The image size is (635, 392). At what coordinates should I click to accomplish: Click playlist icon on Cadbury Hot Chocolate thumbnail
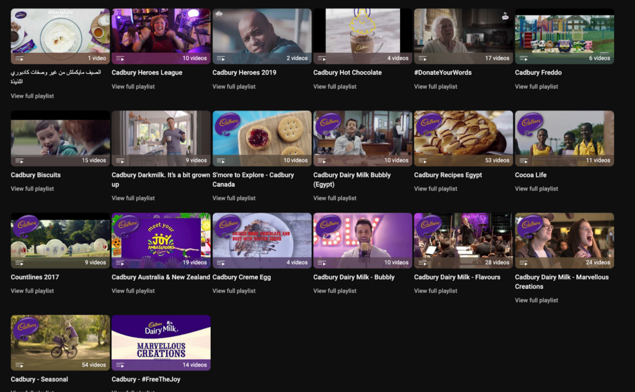pos(321,58)
